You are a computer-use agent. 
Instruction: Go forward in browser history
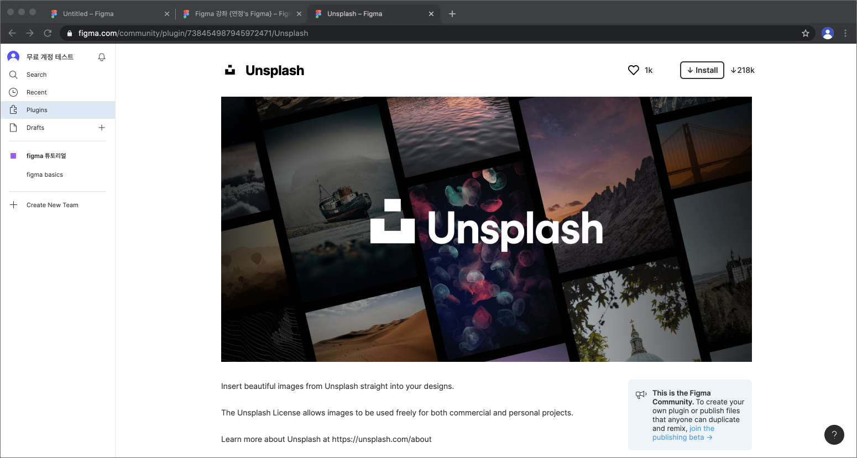click(x=30, y=33)
